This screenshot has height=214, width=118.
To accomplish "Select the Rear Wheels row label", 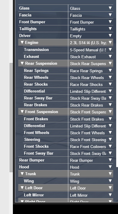I will click(36, 77).
